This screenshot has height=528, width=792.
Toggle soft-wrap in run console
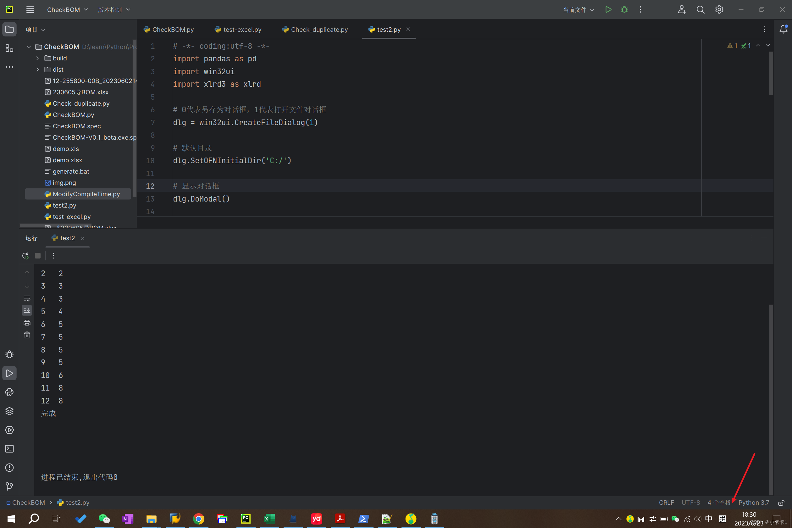[x=27, y=298]
